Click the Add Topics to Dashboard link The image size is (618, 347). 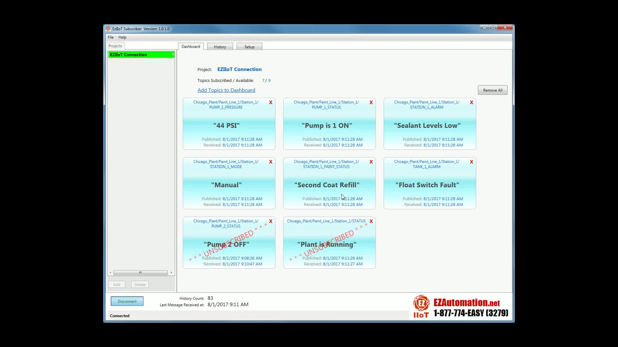tap(226, 90)
